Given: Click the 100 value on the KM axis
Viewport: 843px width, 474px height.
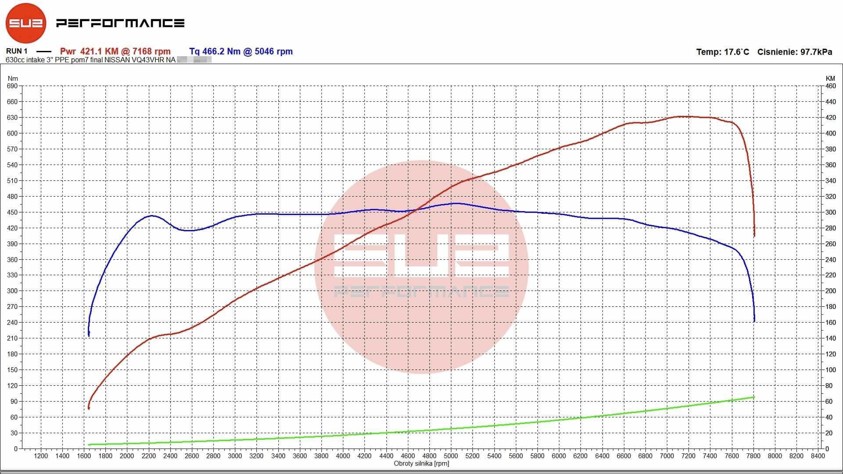Looking at the screenshot, I should [x=831, y=370].
